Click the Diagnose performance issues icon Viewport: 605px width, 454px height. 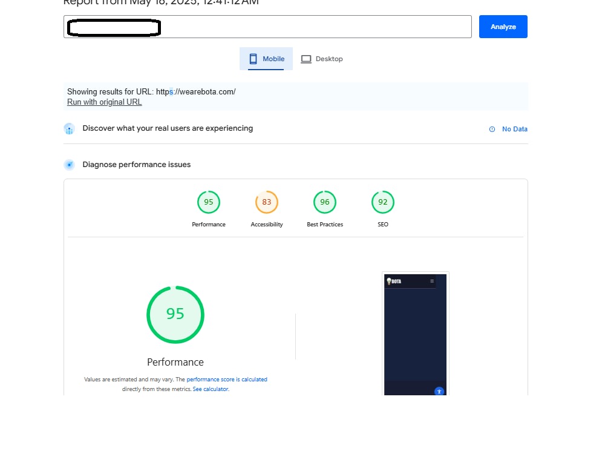69,165
